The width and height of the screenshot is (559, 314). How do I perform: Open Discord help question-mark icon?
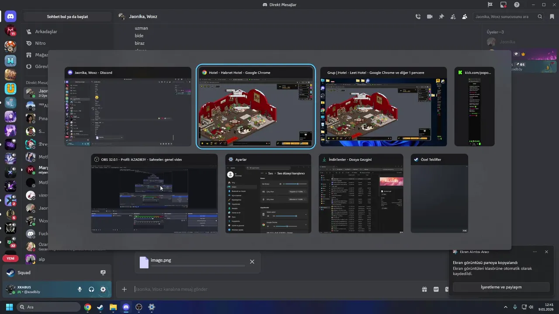pyautogui.click(x=517, y=5)
